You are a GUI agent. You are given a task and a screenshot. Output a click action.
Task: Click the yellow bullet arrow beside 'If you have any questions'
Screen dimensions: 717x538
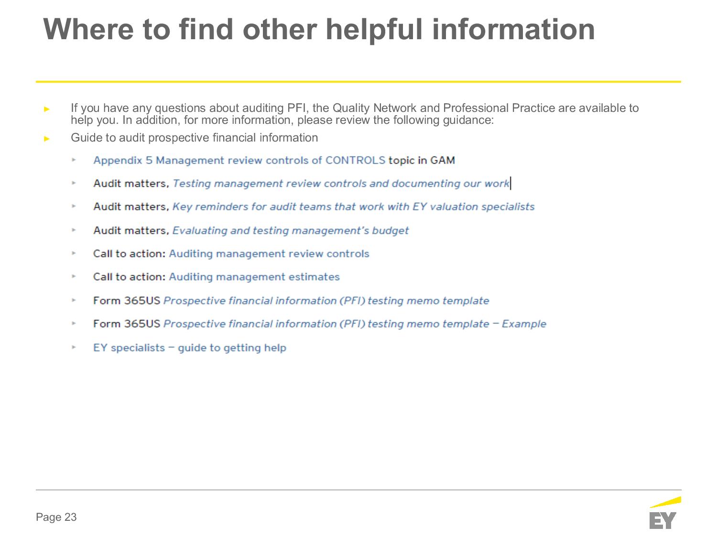[x=47, y=109]
